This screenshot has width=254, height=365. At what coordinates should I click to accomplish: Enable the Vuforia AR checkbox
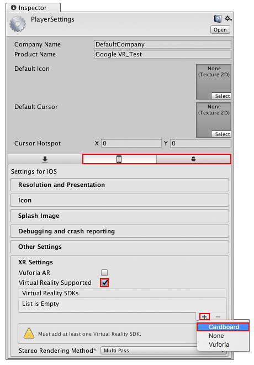(x=104, y=272)
